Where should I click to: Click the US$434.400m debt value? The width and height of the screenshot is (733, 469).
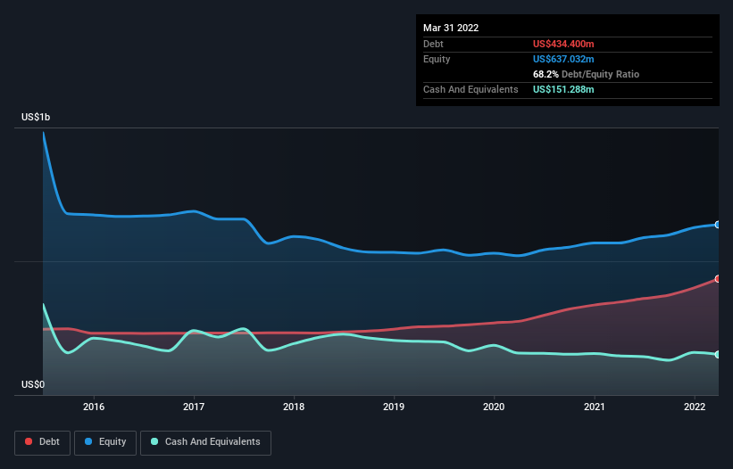tap(563, 44)
